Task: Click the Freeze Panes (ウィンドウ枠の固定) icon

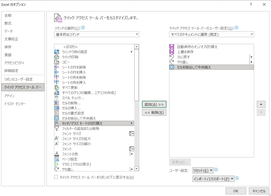Action: [x=56, y=52]
